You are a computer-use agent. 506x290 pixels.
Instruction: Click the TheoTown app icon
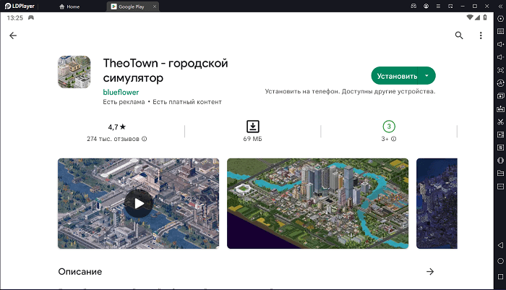(x=74, y=72)
